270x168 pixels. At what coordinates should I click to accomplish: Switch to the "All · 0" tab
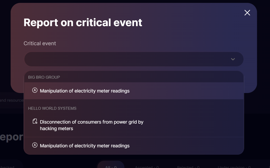point(111,166)
